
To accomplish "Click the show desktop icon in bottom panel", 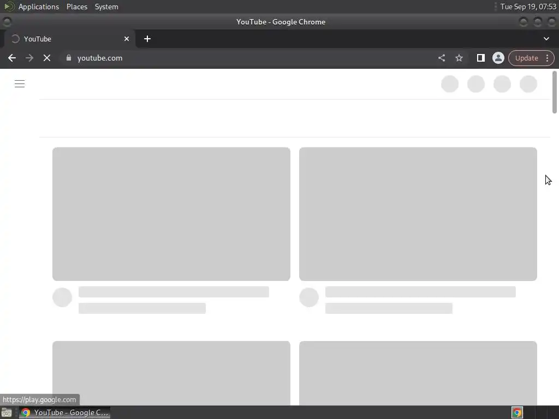I will tap(7, 412).
